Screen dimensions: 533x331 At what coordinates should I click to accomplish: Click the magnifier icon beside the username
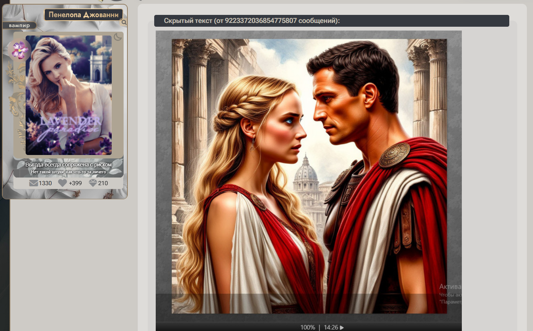coord(124,23)
